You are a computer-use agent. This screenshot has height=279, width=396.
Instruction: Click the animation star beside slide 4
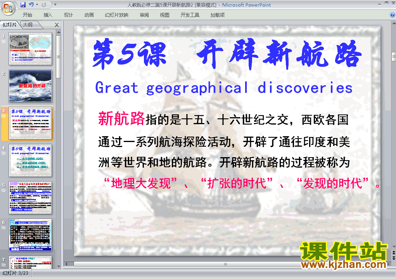(x=3, y=153)
